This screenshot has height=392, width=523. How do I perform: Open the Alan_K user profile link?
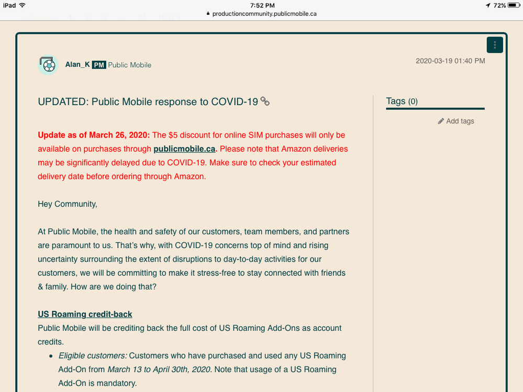(77, 65)
